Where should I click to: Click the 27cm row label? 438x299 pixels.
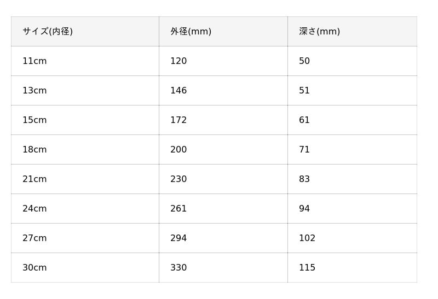tap(34, 238)
